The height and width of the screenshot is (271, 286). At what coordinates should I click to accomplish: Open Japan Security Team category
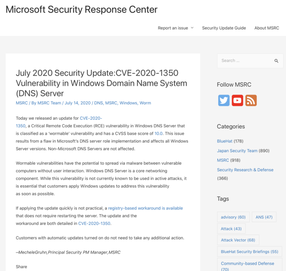point(237,151)
